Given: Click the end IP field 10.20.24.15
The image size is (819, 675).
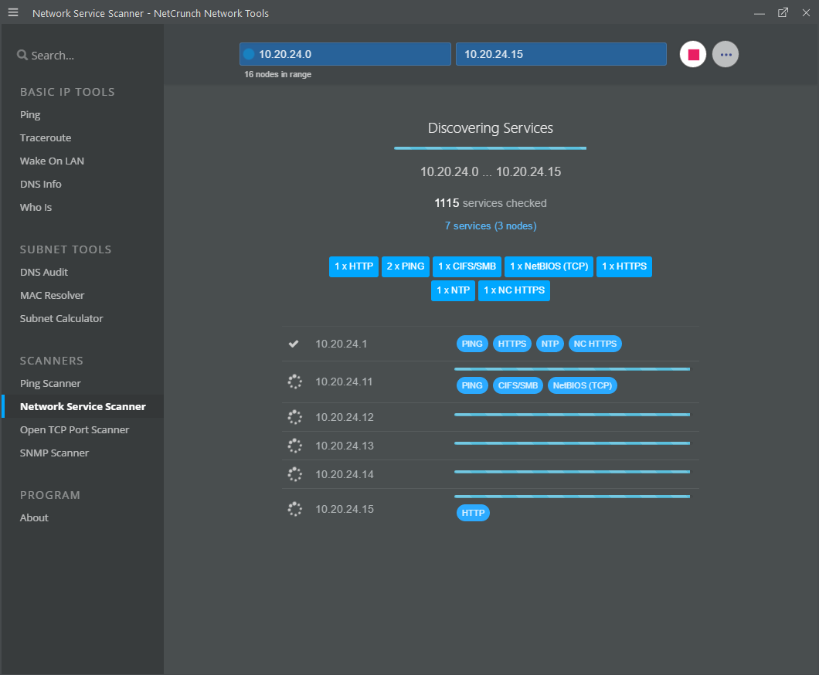Looking at the screenshot, I should (x=561, y=54).
